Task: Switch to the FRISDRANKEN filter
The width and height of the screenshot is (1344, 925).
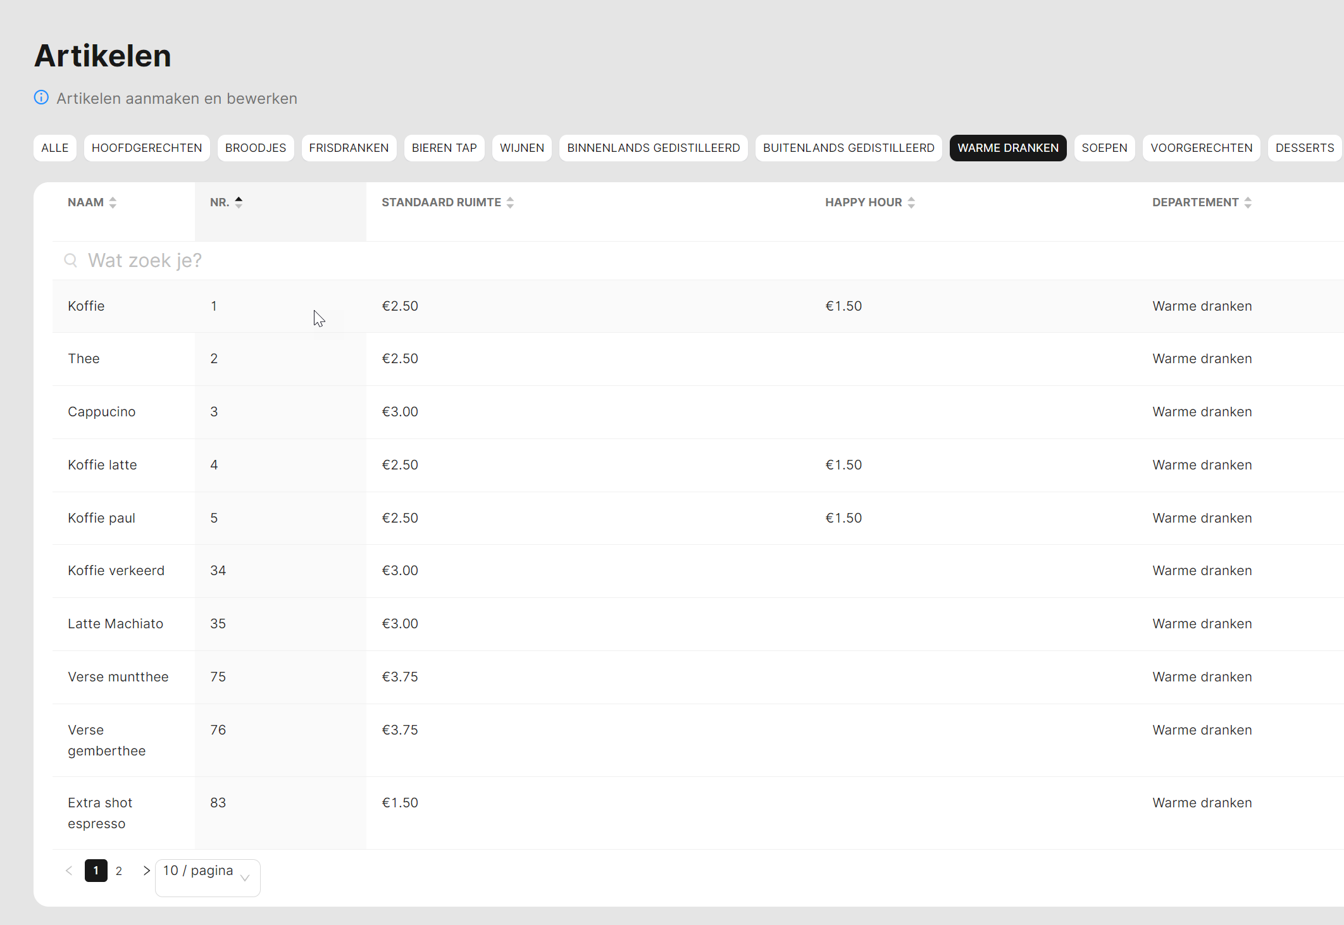Action: 349,148
